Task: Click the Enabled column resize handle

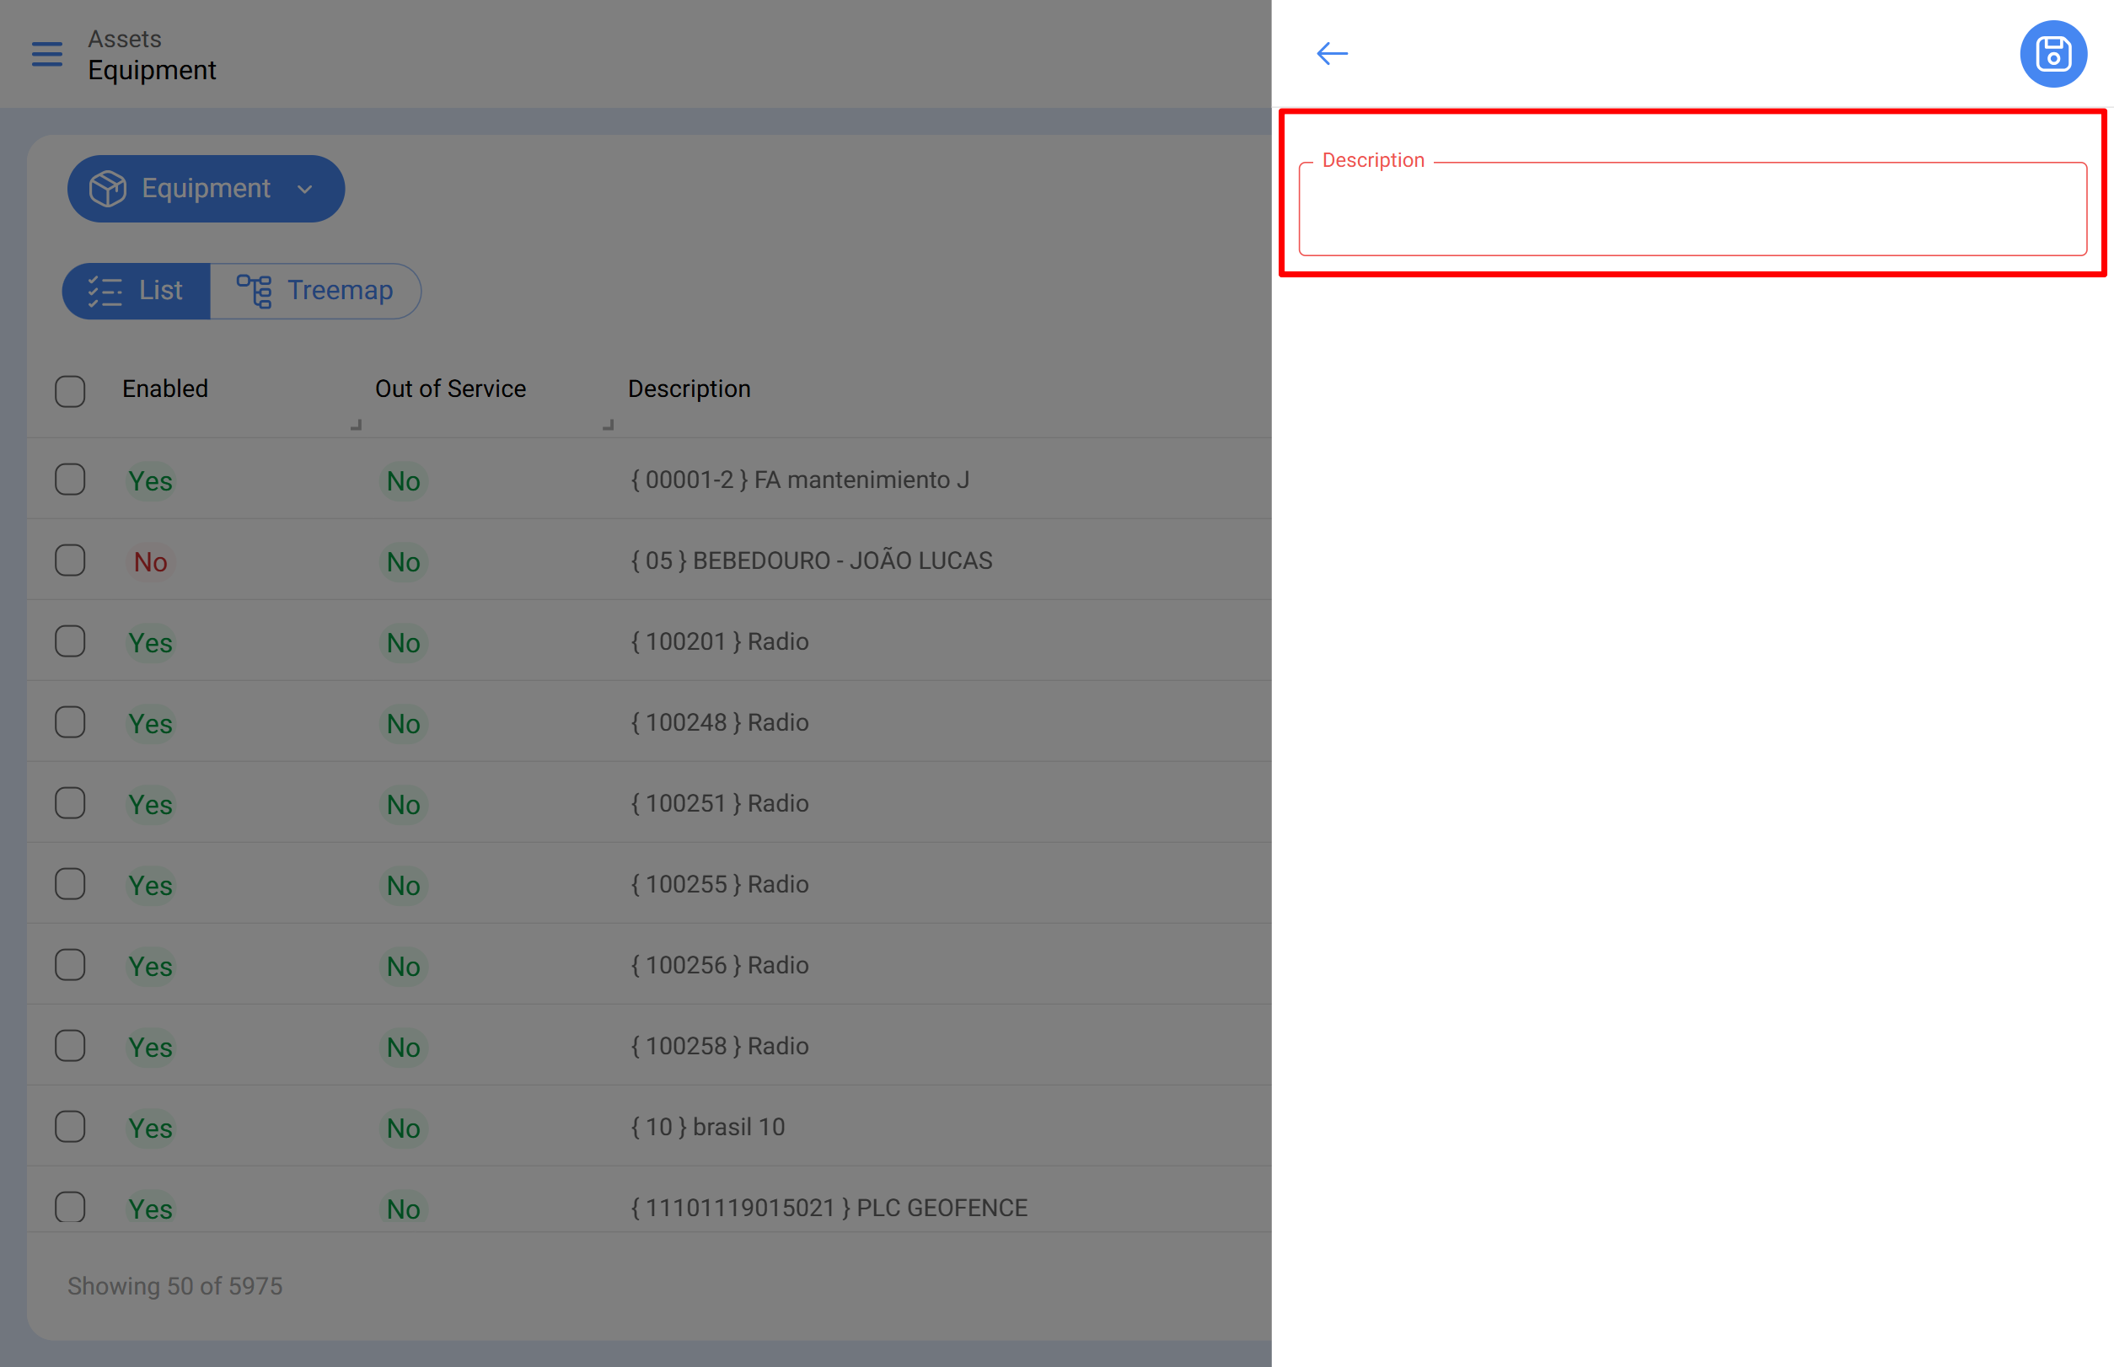Action: pyautogui.click(x=356, y=424)
